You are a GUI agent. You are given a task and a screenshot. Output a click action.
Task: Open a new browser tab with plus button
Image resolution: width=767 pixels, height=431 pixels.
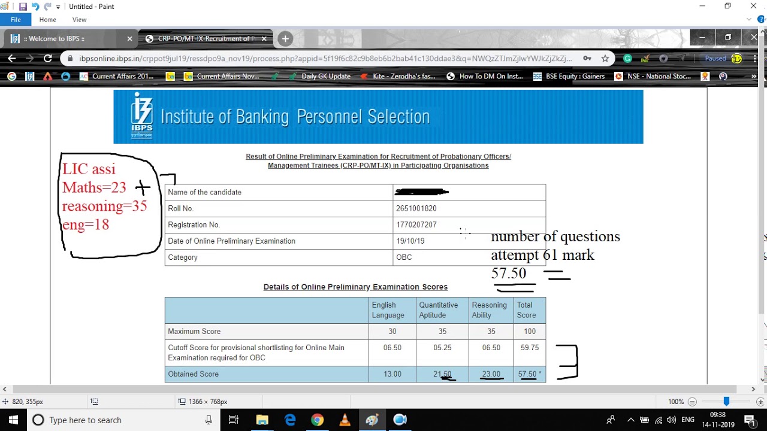pyautogui.click(x=285, y=38)
